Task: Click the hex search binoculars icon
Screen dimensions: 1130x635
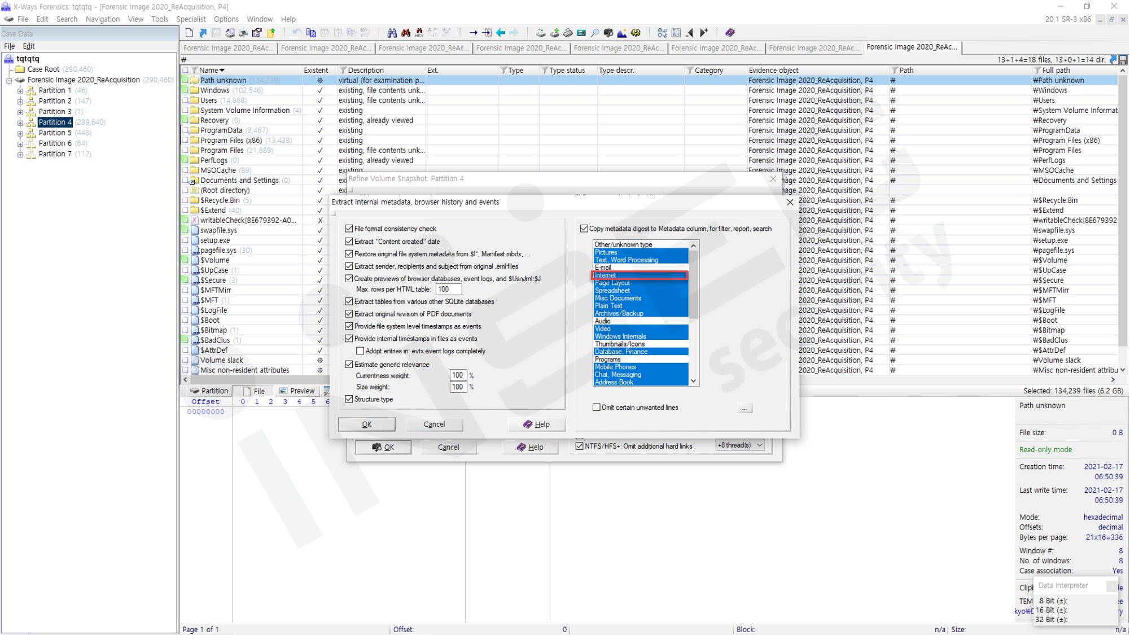Action: [x=419, y=33]
